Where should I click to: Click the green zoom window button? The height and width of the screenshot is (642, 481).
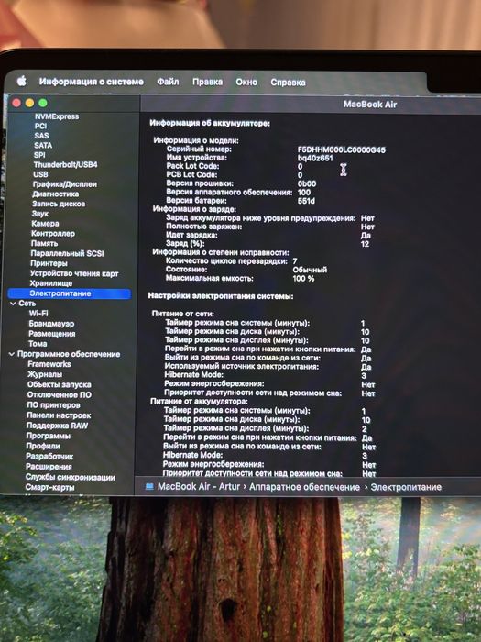(x=43, y=103)
